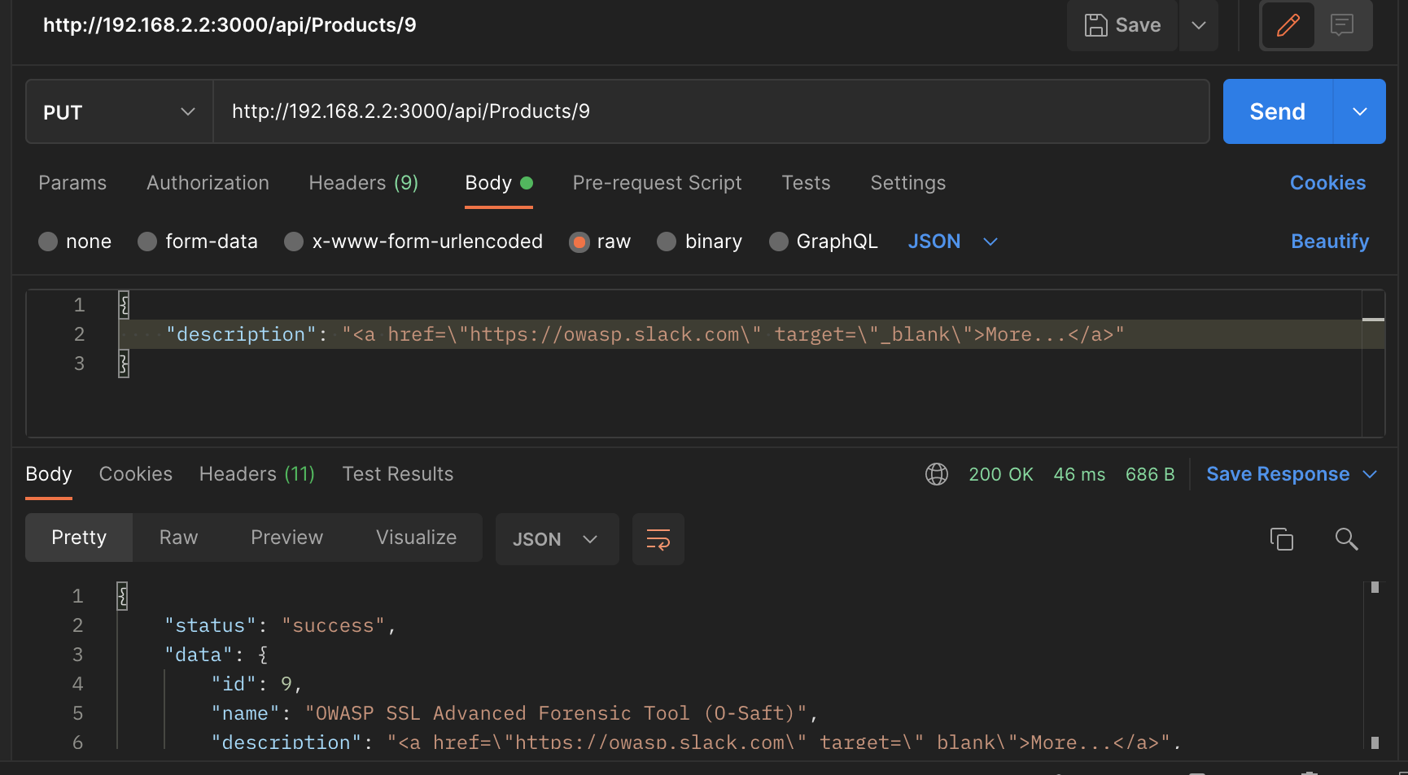Select the raw body radio option
Image resolution: width=1408 pixels, height=775 pixels.
[579, 242]
